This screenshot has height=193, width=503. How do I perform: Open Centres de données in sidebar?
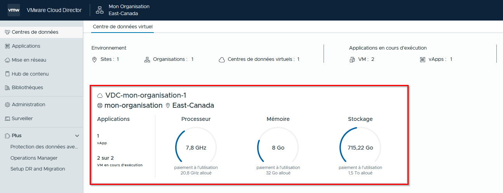(x=41, y=32)
